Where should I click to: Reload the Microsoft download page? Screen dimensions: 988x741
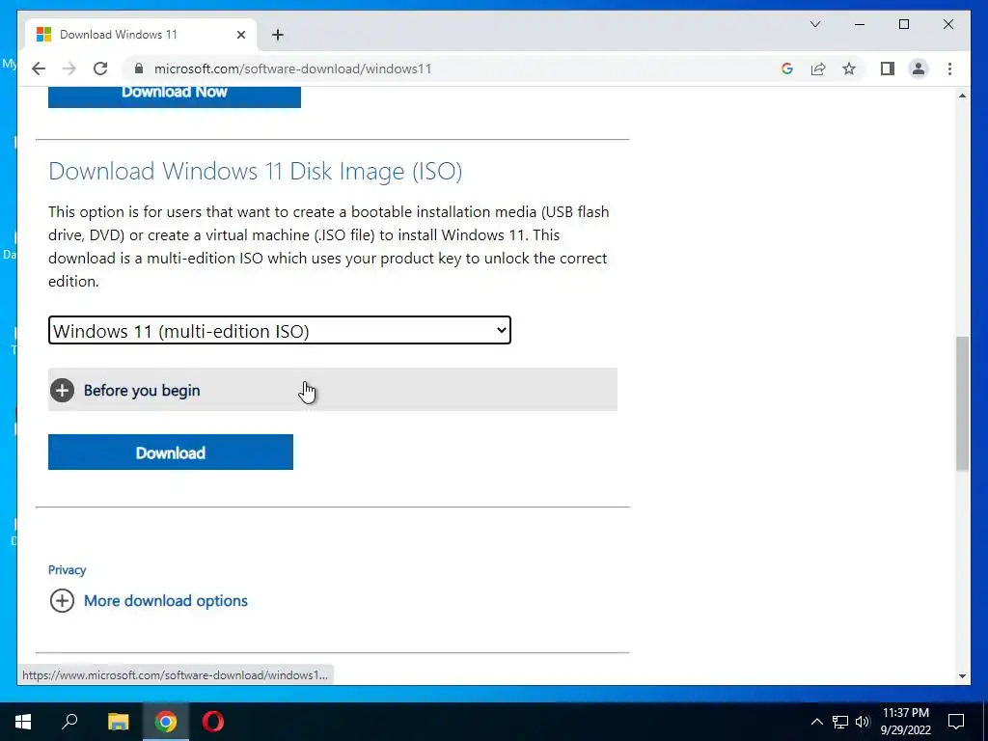[x=100, y=69]
